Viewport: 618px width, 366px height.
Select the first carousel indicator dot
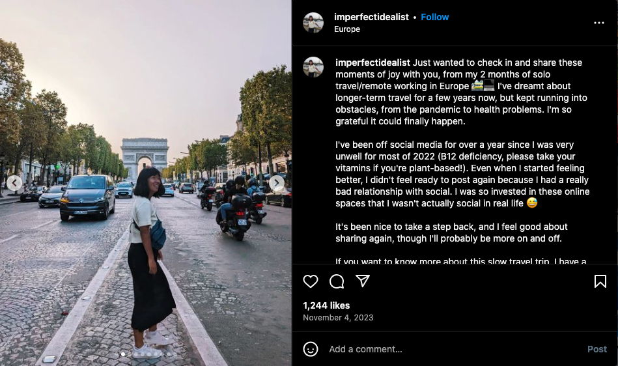coord(123,354)
